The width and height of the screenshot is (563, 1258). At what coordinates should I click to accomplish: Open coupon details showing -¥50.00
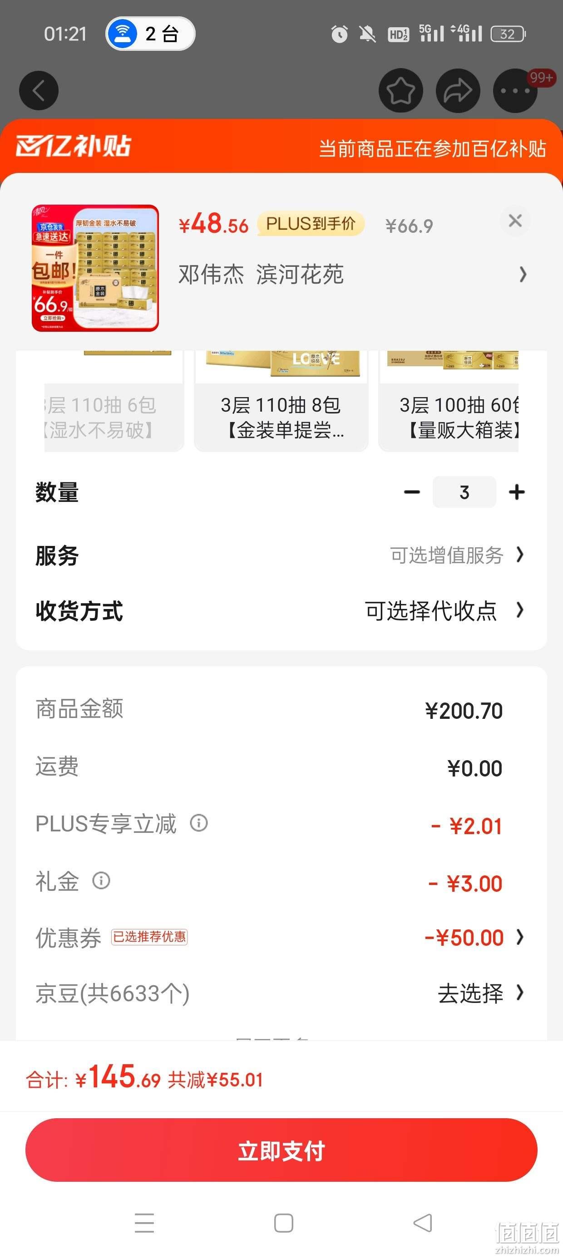click(x=474, y=938)
